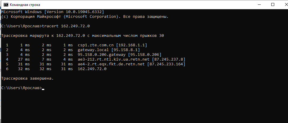This screenshot has width=288, height=123.
Task: Click the 27 ms latency in hop 4
Action: (x=24, y=59)
